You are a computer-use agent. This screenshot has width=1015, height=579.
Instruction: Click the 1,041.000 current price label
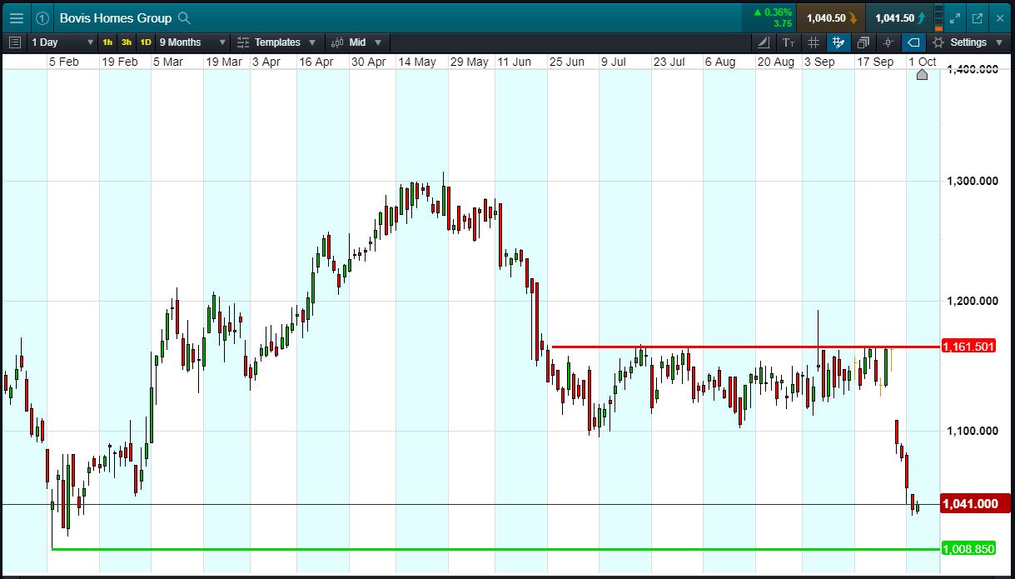974,503
